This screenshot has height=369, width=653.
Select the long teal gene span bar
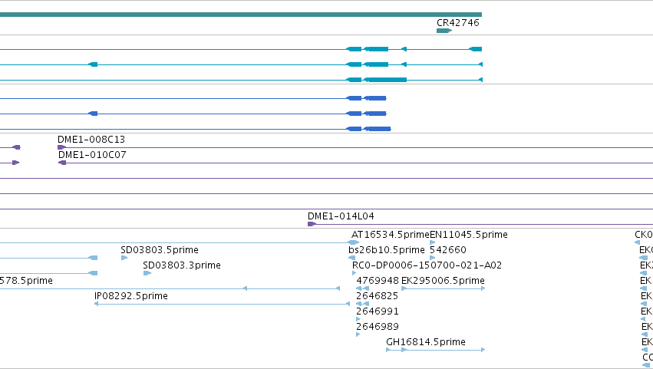[x=241, y=15]
